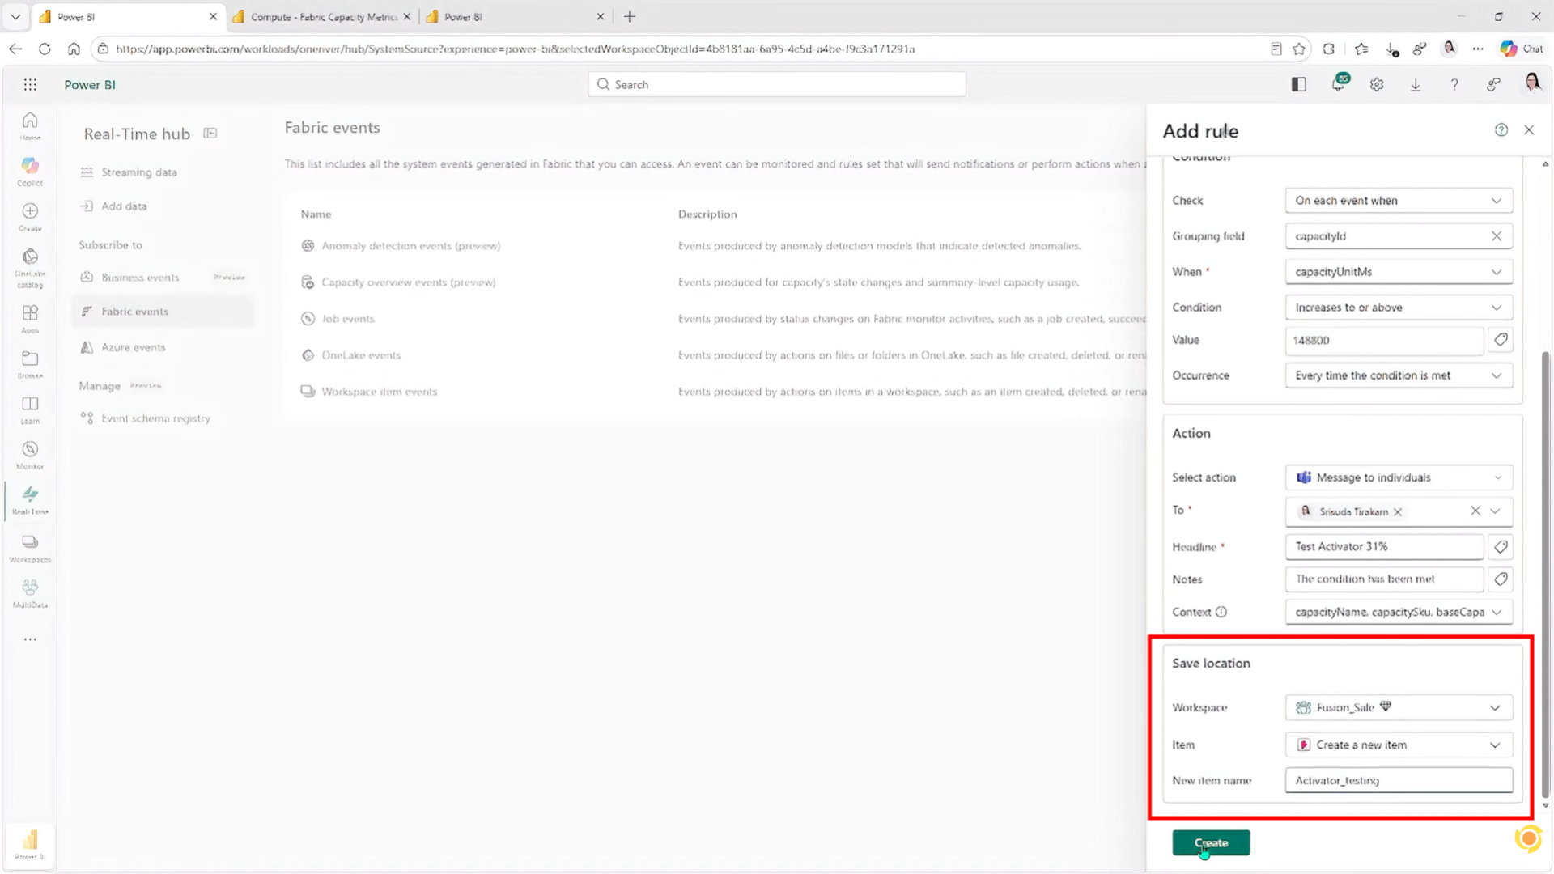Show more sidebar options ellipsis

coord(30,639)
